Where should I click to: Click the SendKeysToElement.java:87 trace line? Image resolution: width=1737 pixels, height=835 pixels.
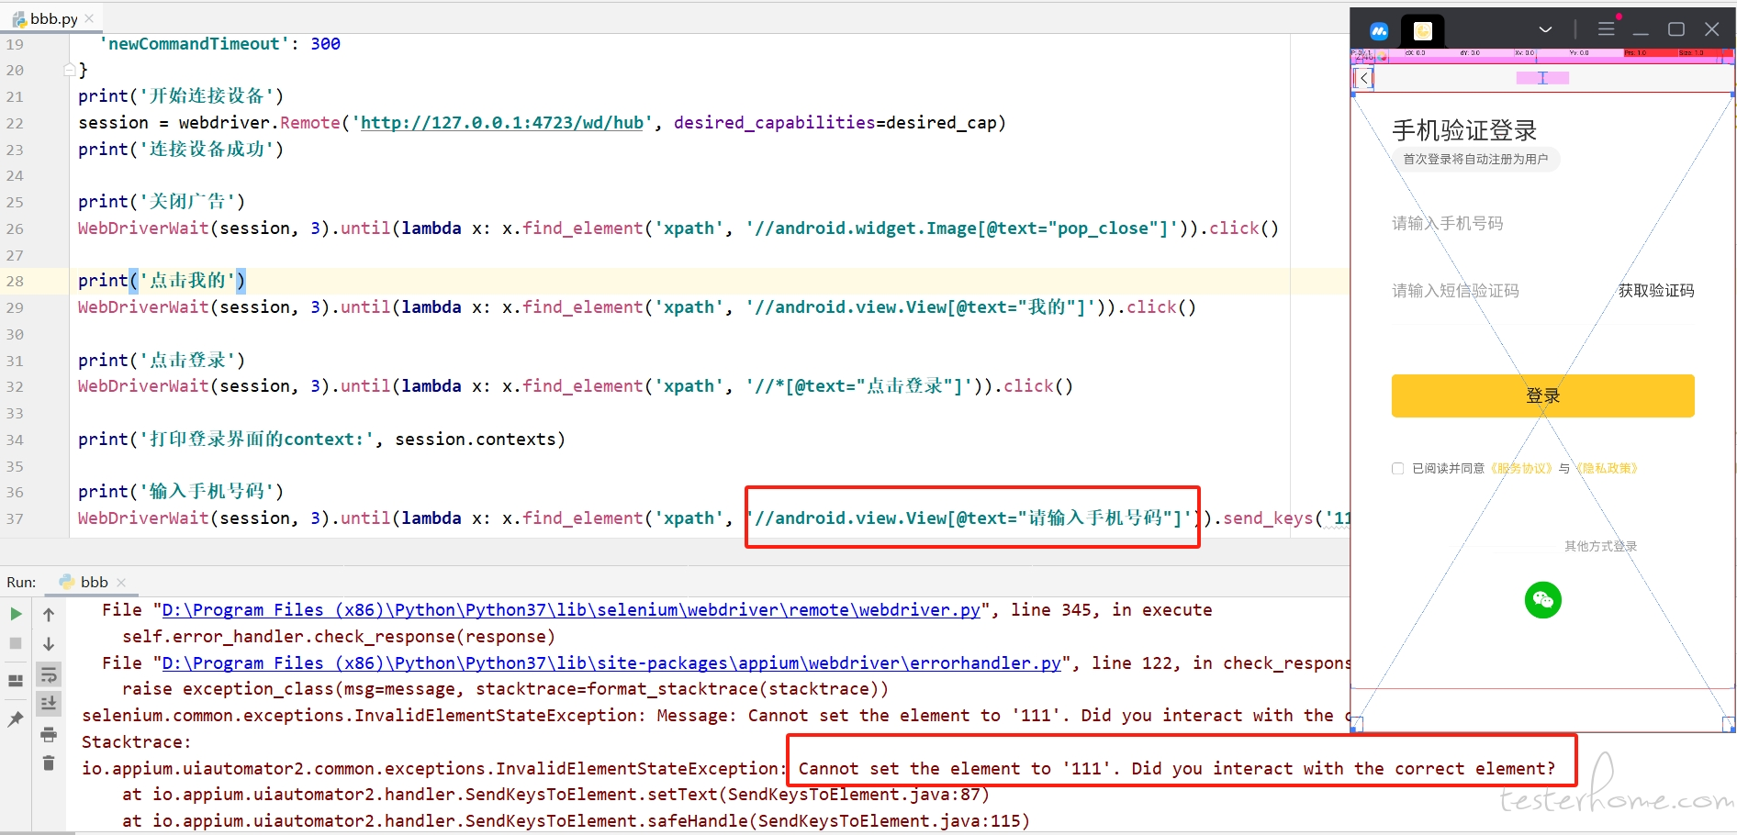click(555, 795)
